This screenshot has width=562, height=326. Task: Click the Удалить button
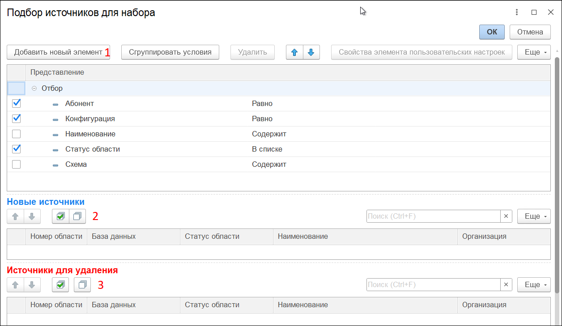[x=252, y=52]
